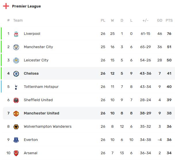Viewport: 175px width, 160px height.
Task: Sort table by the PTS column header
Action: [x=169, y=20]
